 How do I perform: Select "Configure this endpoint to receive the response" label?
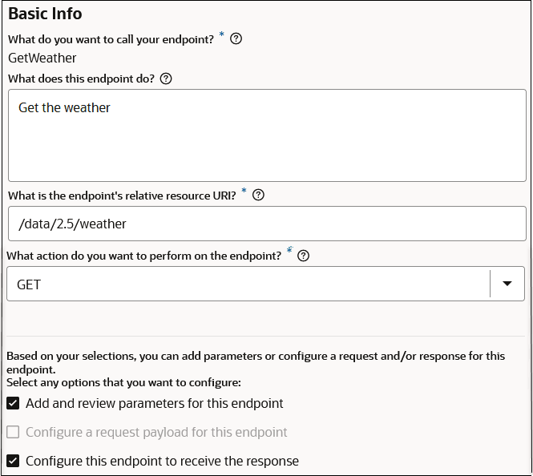[x=162, y=461]
